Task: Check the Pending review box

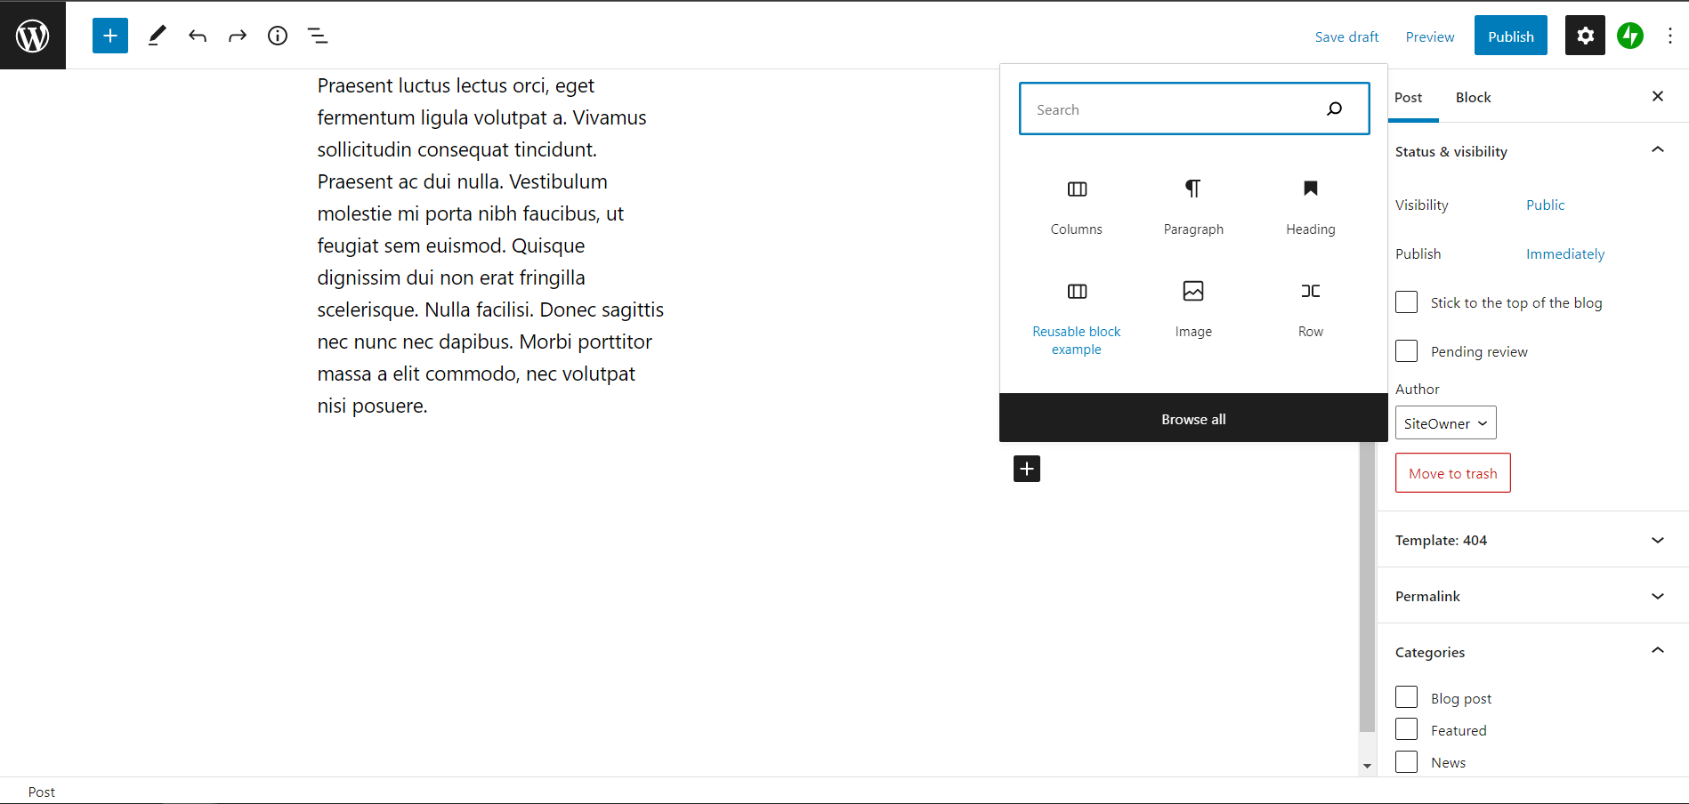Action: (x=1406, y=350)
